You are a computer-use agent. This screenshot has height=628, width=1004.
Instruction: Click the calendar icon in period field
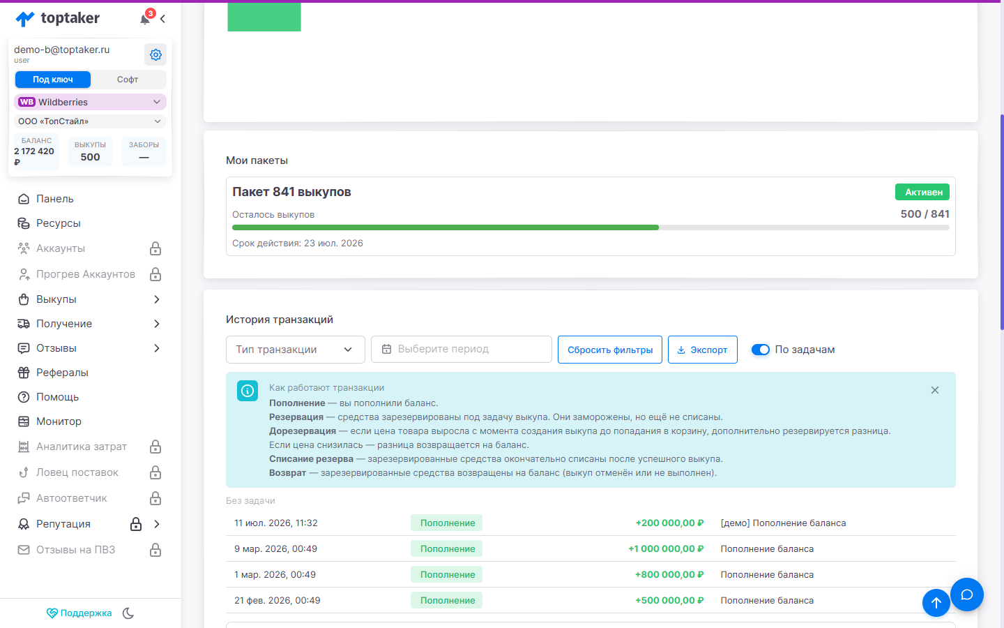click(386, 349)
